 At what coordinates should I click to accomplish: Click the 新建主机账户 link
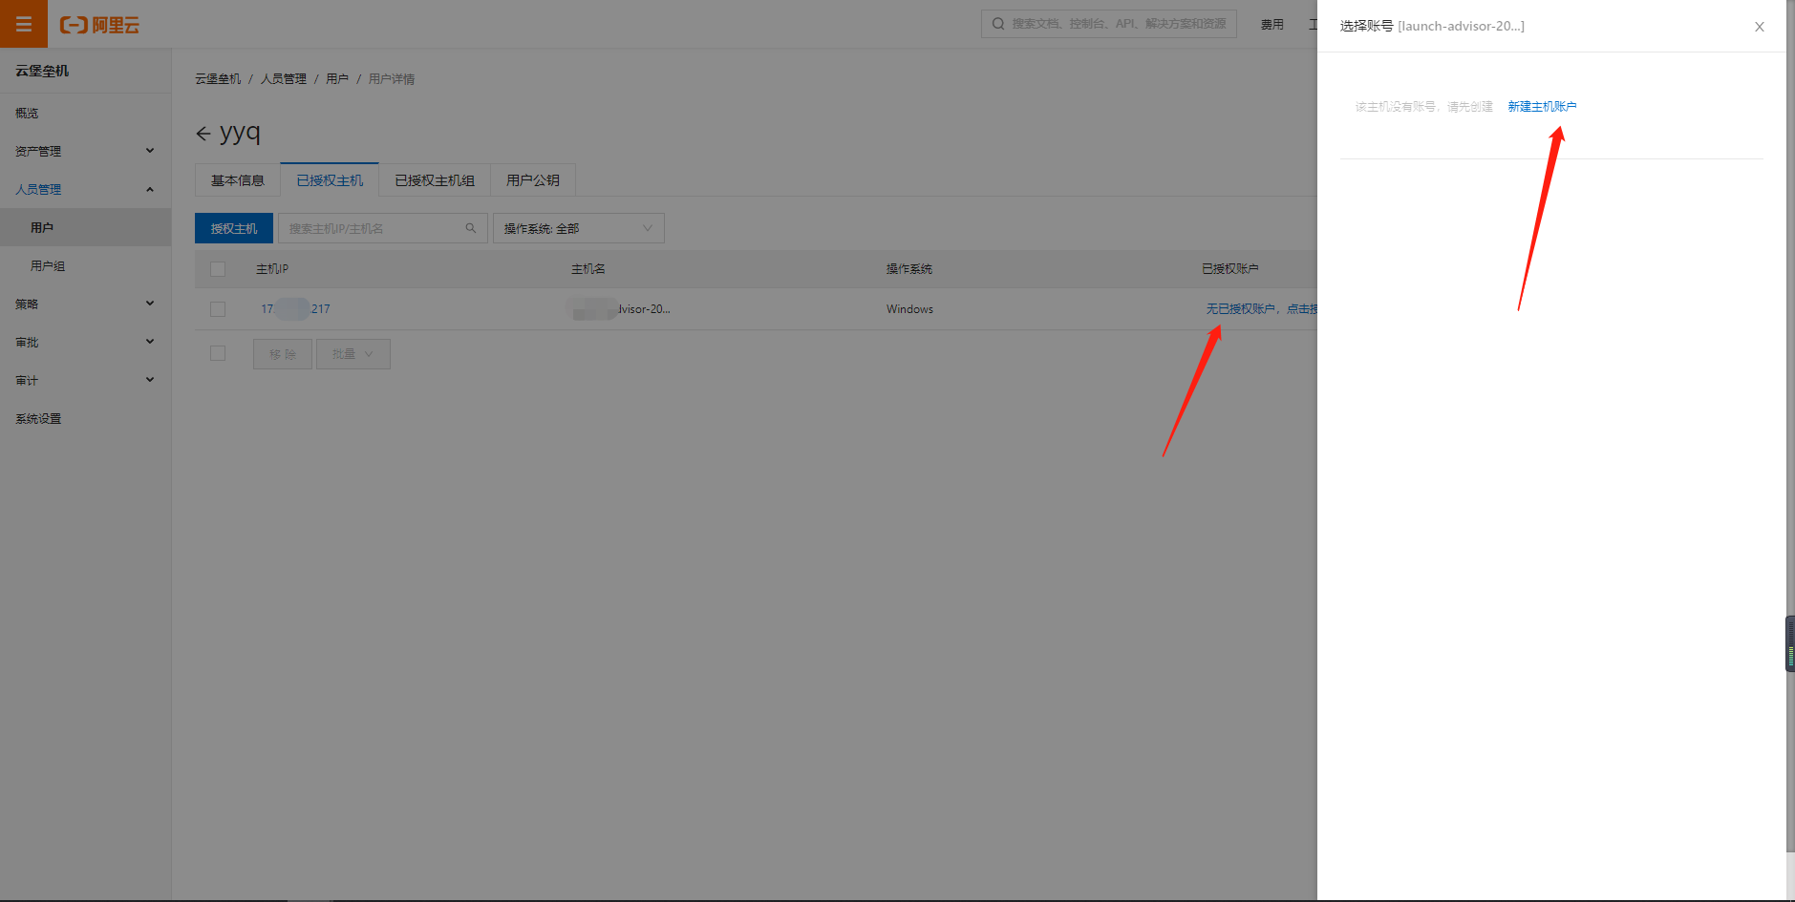[x=1542, y=106]
